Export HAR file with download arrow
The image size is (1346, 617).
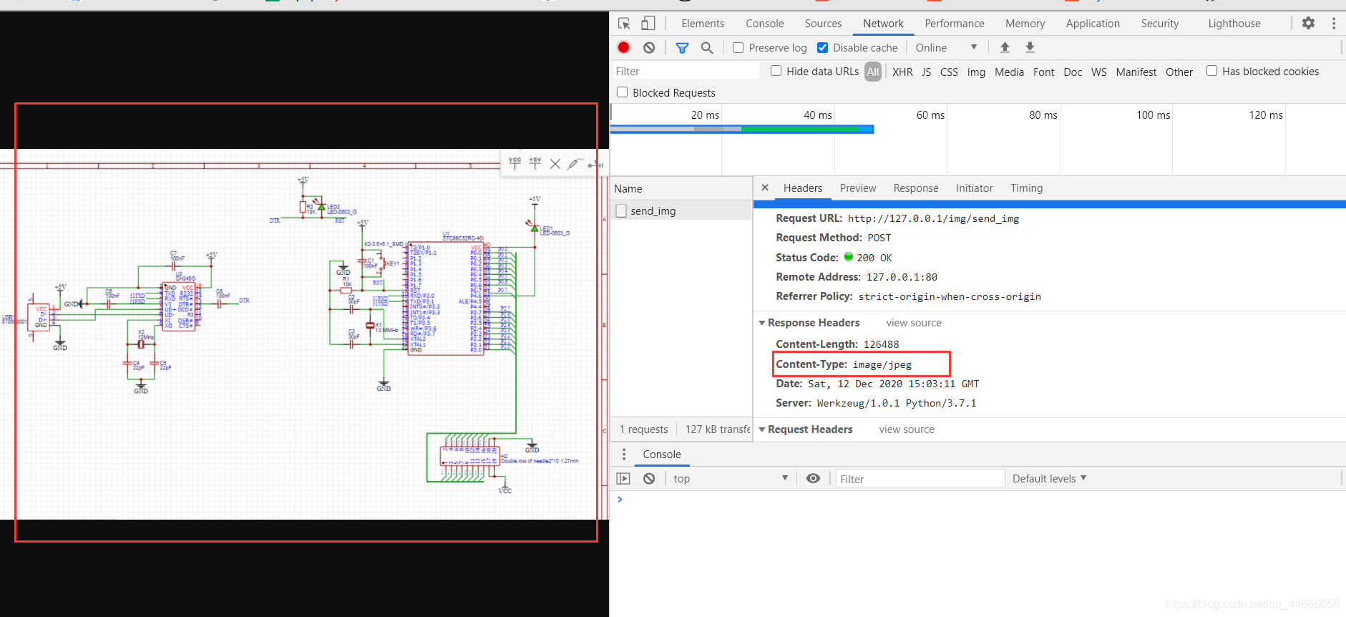[x=1030, y=47]
